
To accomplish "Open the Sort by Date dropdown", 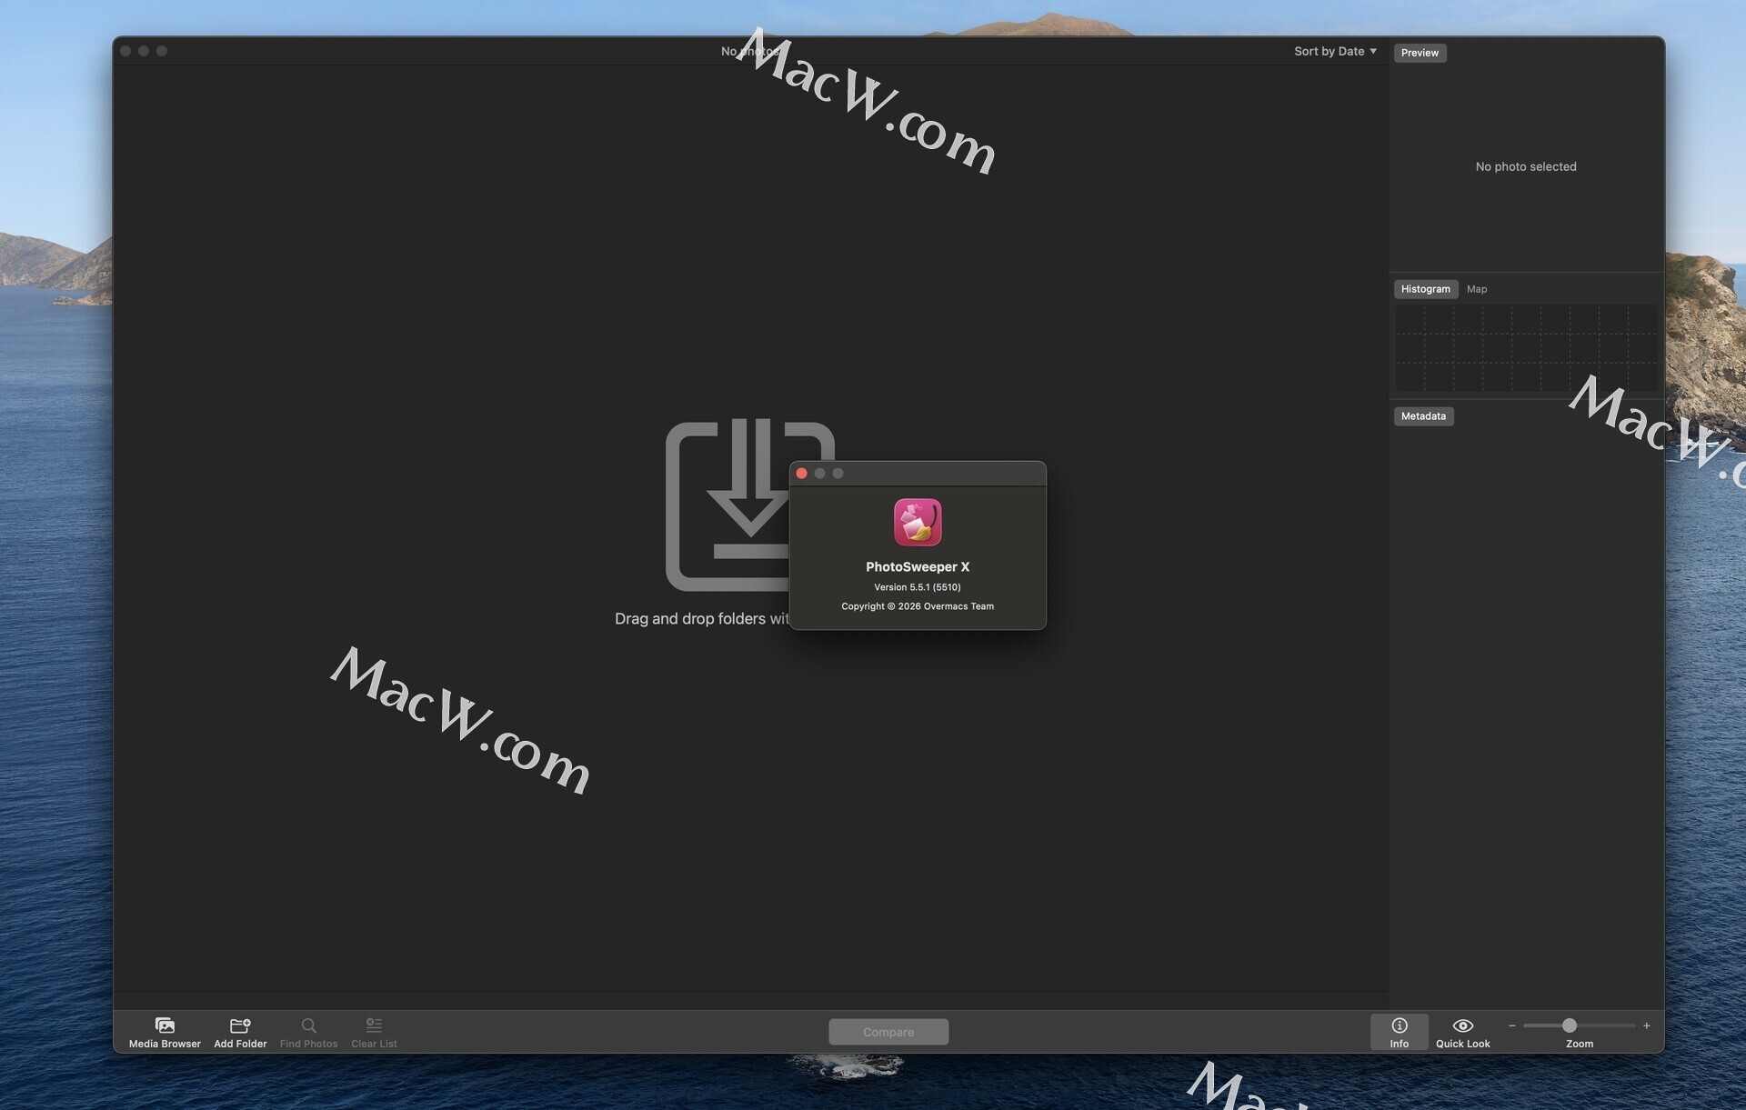I will click(1334, 51).
